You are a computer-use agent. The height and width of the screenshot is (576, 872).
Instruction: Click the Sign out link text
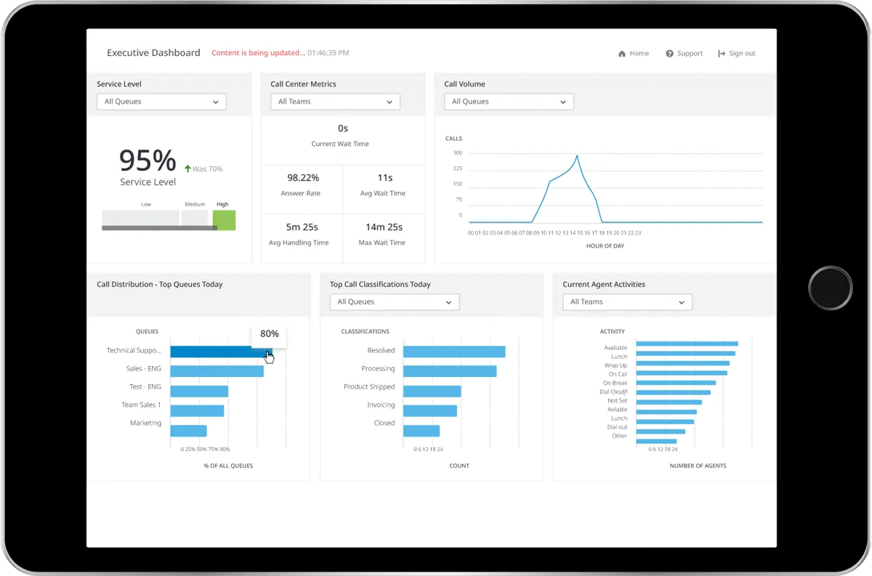(x=742, y=53)
